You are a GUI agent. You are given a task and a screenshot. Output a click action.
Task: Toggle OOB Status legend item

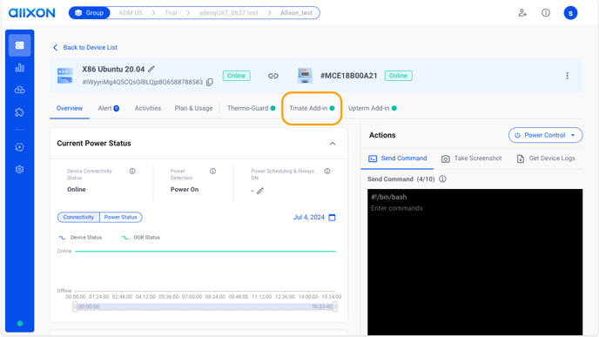coord(140,237)
